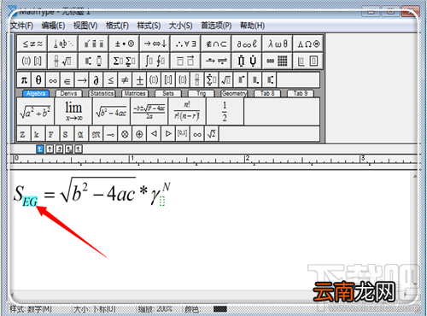The height and width of the screenshot is (316, 427).
Task: Insert the n!/r!(n−r)! expression
Action: (x=187, y=112)
